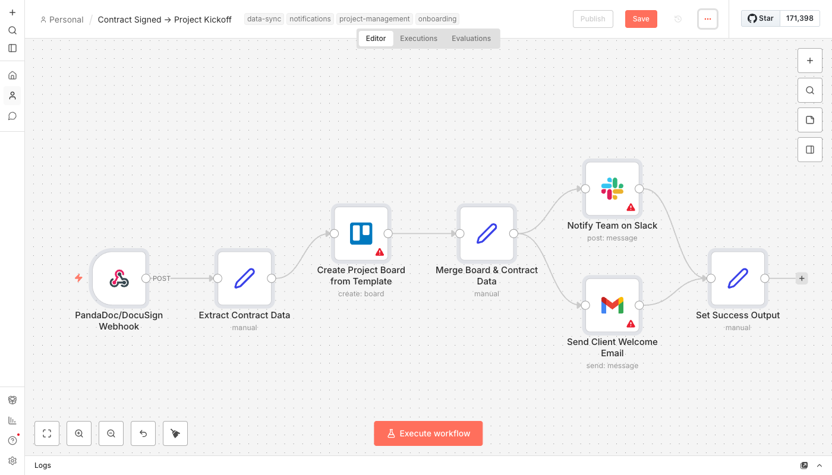Click the tidy up broom icon
Image resolution: width=832 pixels, height=475 pixels.
tap(175, 433)
